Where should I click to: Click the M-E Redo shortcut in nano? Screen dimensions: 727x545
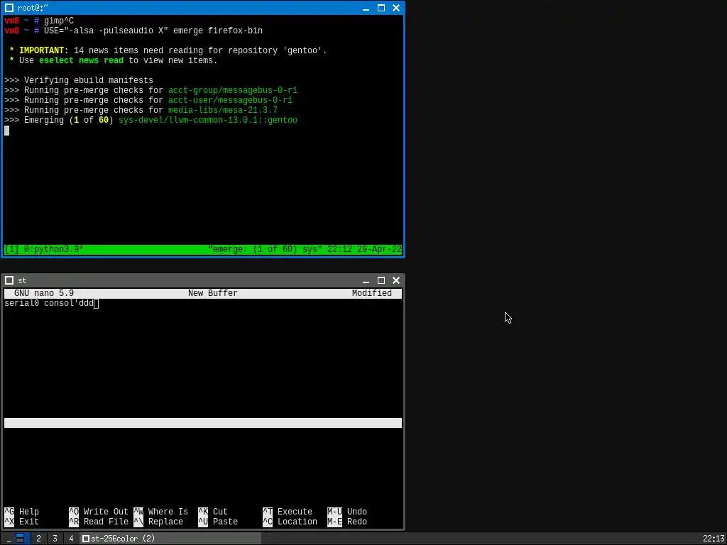tap(347, 522)
